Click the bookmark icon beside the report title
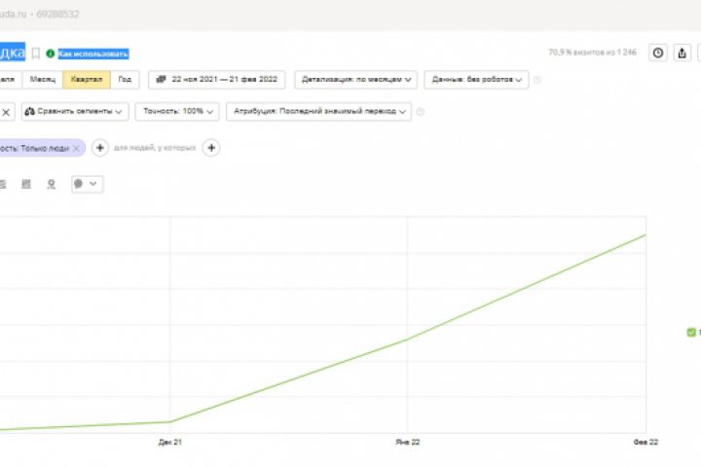Screen dimensions: 701x467 [36, 54]
